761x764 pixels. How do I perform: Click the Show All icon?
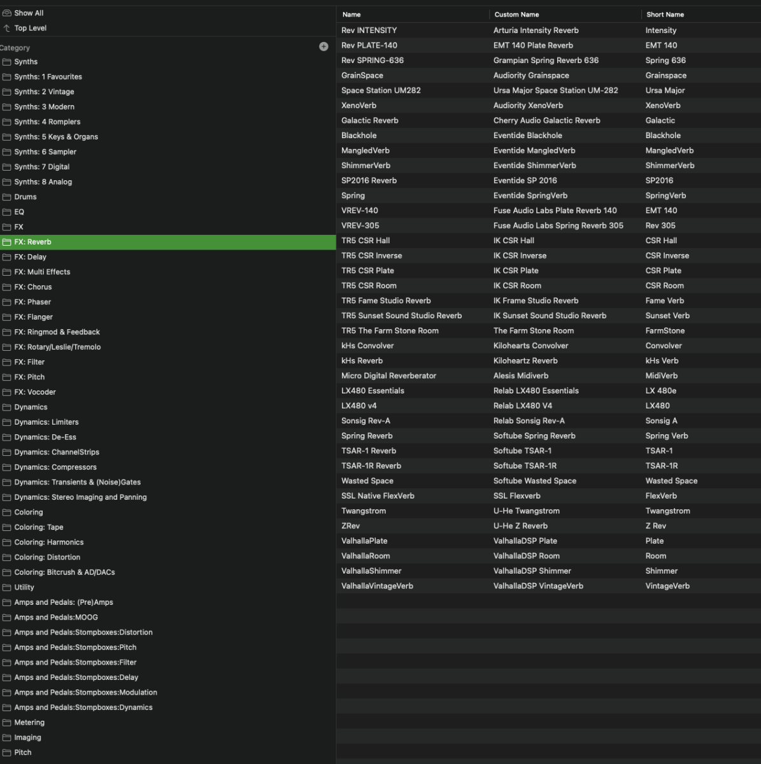[x=7, y=13]
